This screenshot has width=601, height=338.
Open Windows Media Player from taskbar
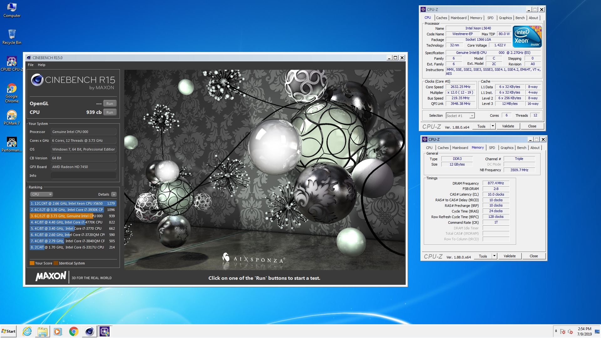58,331
